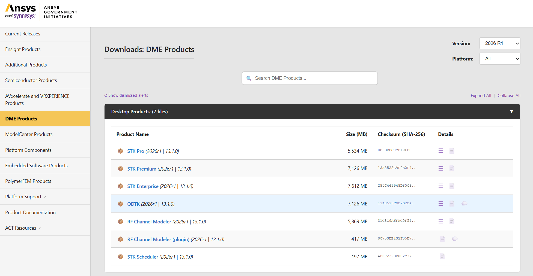Viewport: 533px width, 276px height.
Task: Collapse the Desktop Products section arrow
Action: click(511, 111)
